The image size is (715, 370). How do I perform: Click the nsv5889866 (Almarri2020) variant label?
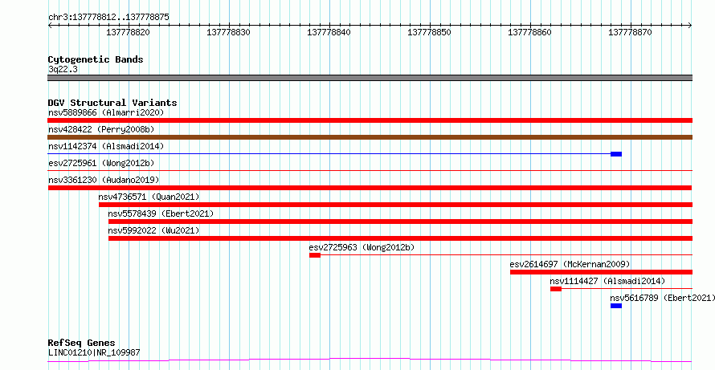[x=106, y=112]
